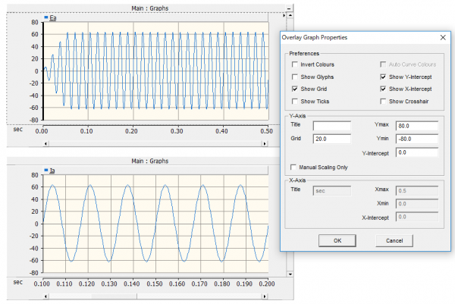Viewport: 455px width, 304px height.
Task: Turn on Show Crosshair checkbox
Action: (383, 102)
